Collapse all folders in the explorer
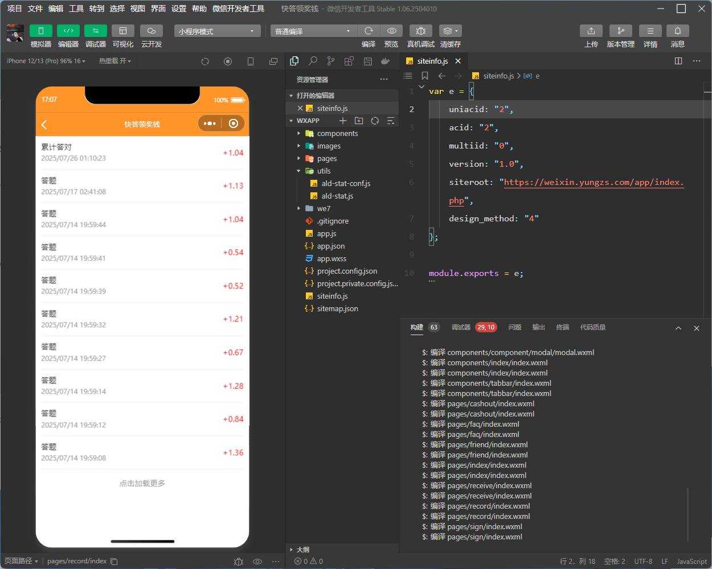The width and height of the screenshot is (712, 569). (x=391, y=121)
